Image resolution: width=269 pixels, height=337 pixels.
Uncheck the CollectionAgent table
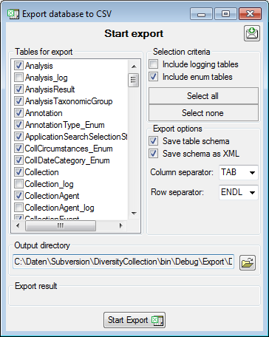coord(18,196)
